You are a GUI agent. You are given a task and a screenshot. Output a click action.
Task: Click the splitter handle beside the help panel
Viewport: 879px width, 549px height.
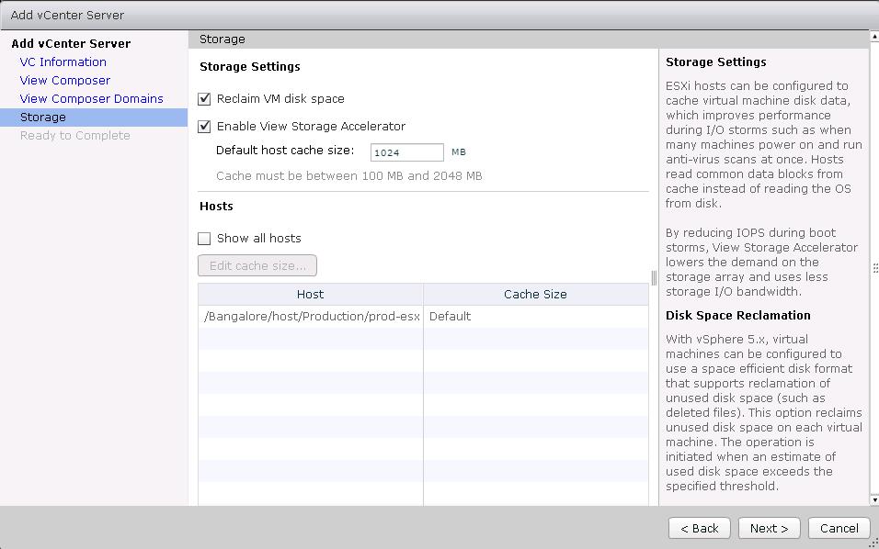pos(654,277)
